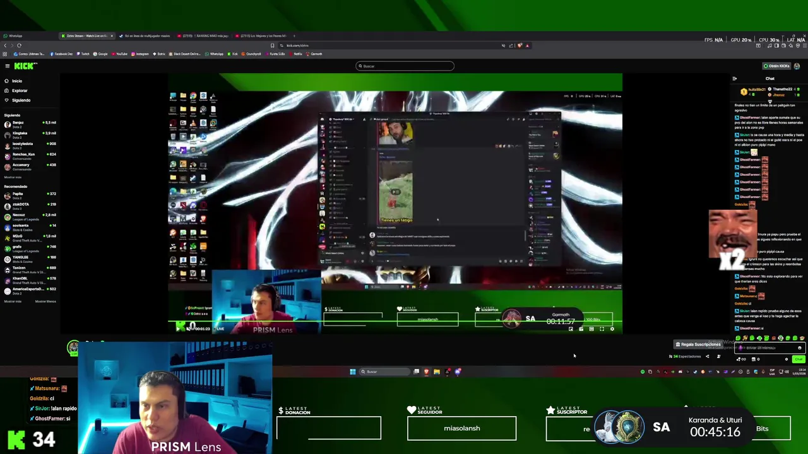Open recommended channel Nexxuz
Image resolution: width=808 pixels, height=454 pixels.
click(30, 216)
